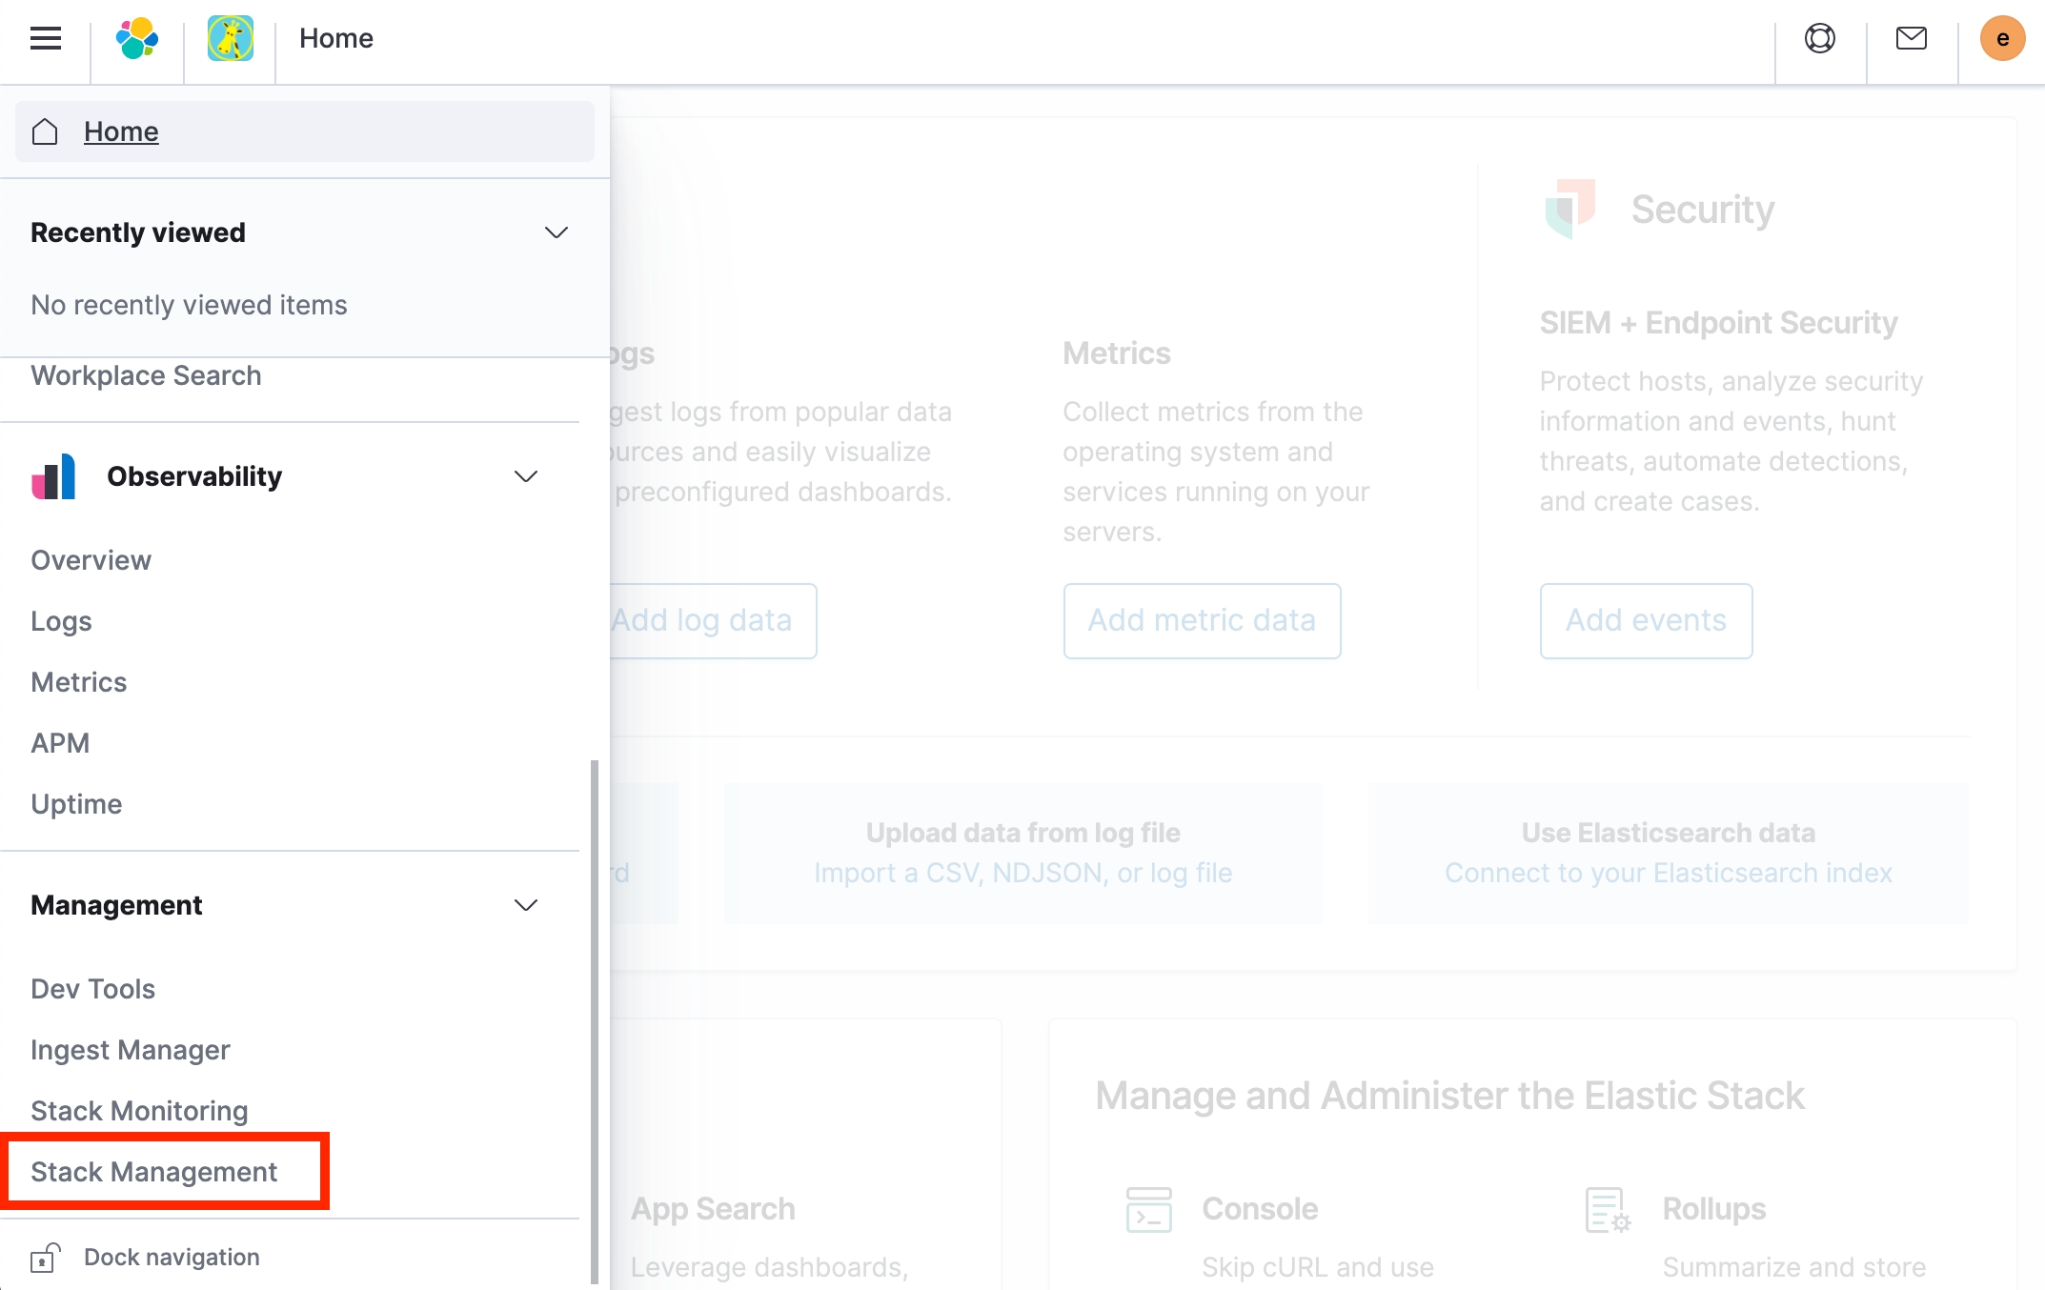Open the user avatar menu

(2002, 38)
